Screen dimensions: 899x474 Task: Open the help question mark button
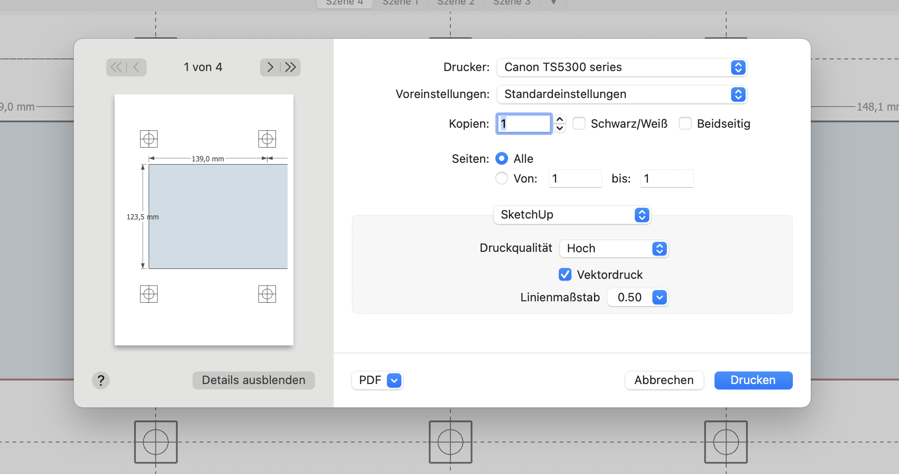coord(101,380)
